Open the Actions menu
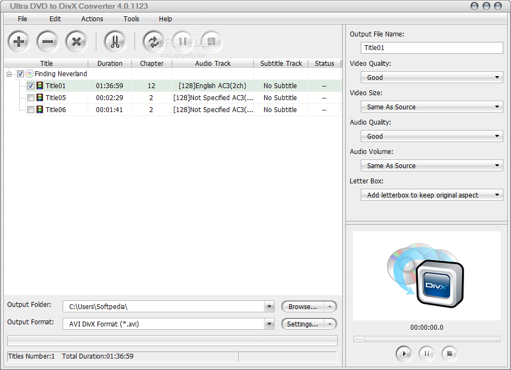511x370 pixels. coord(92,19)
